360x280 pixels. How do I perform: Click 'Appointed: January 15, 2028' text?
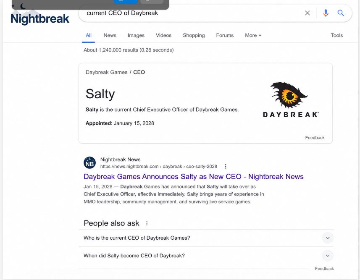point(120,123)
